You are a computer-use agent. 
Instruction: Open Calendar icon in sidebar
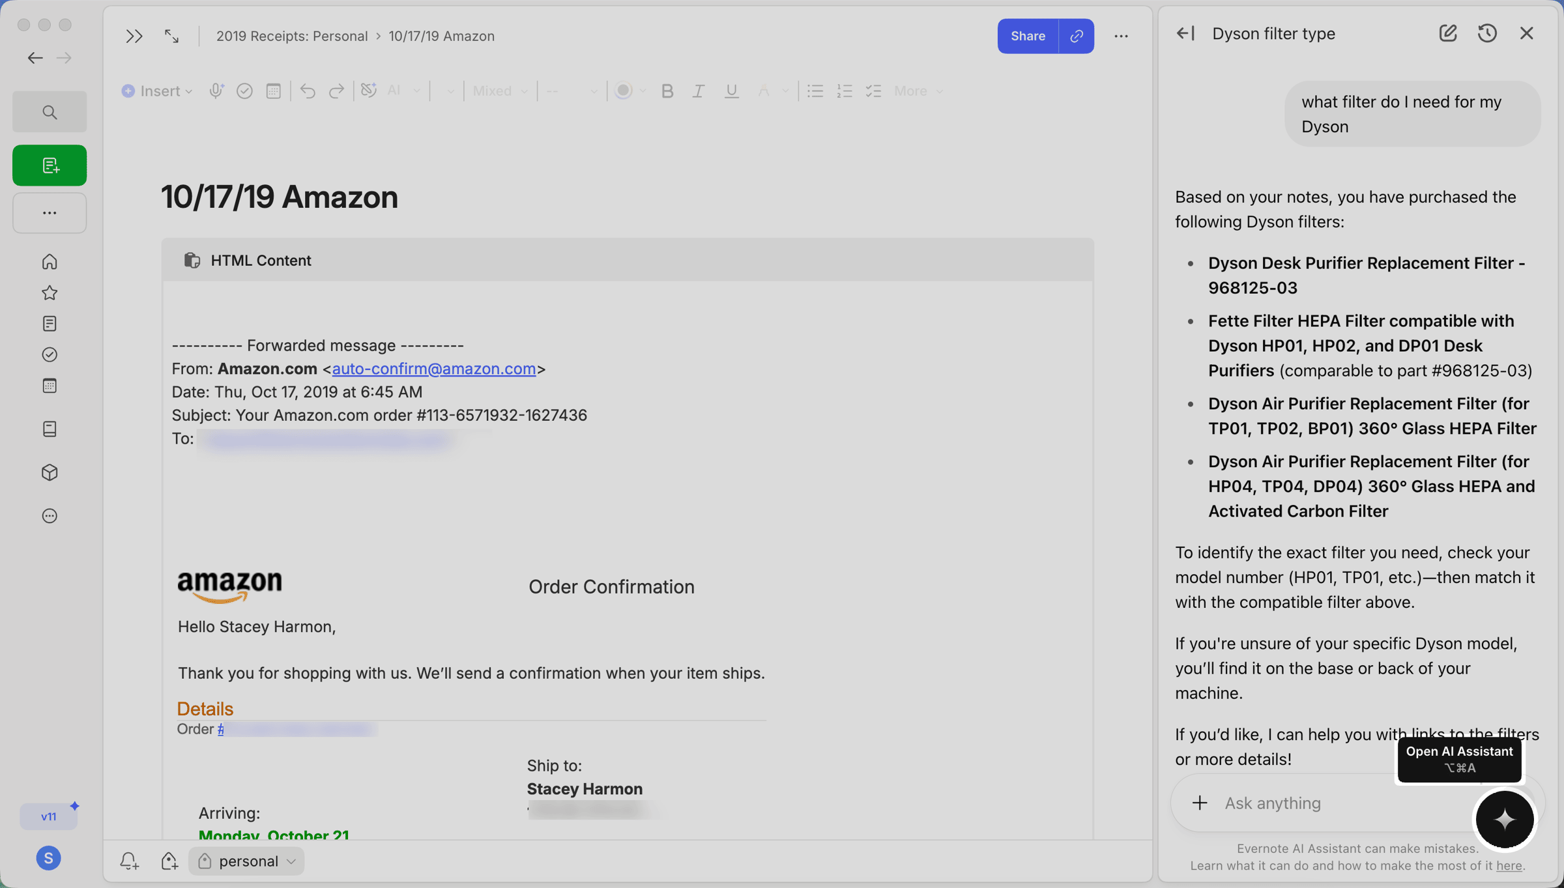(50, 386)
